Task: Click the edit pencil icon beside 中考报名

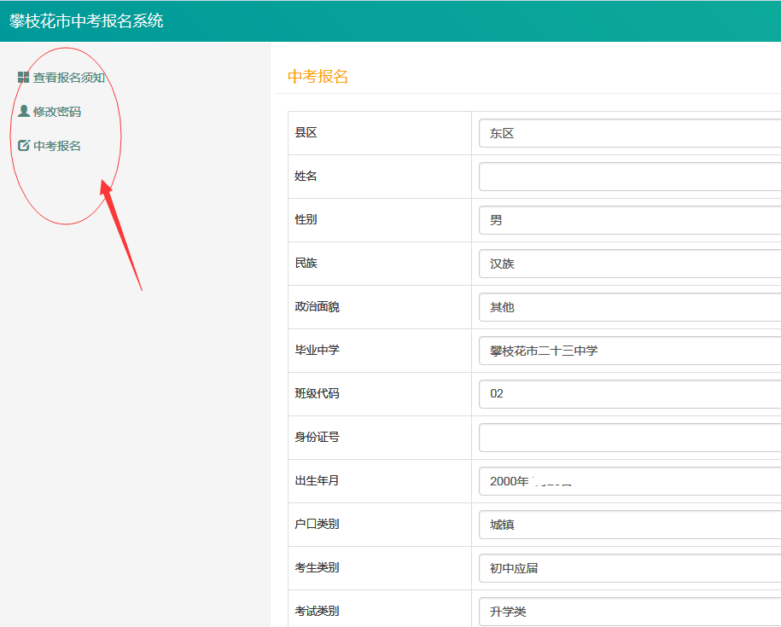Action: 23,146
